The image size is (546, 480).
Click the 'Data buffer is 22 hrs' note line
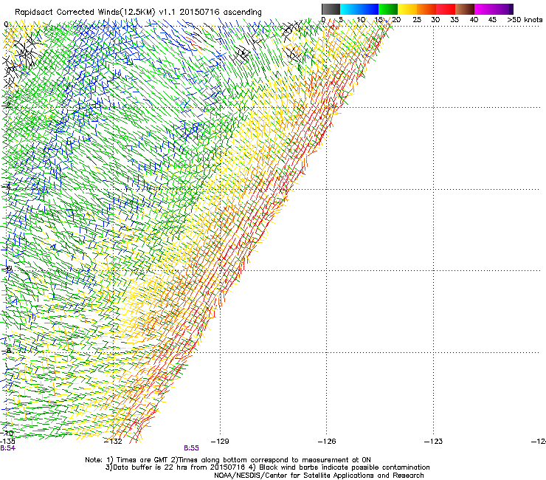pyautogui.click(x=267, y=467)
